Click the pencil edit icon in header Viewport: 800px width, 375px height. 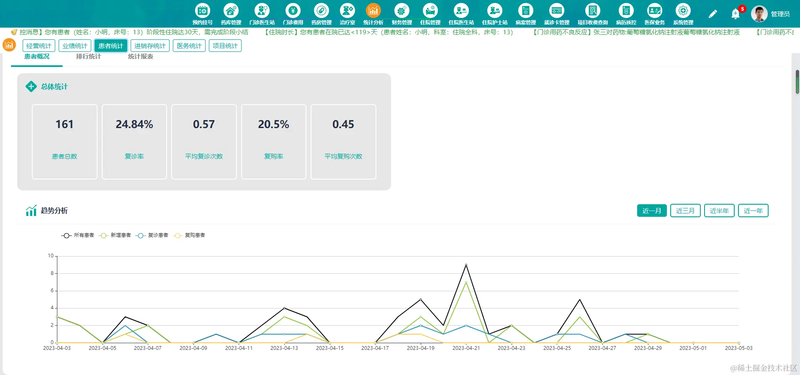(713, 14)
